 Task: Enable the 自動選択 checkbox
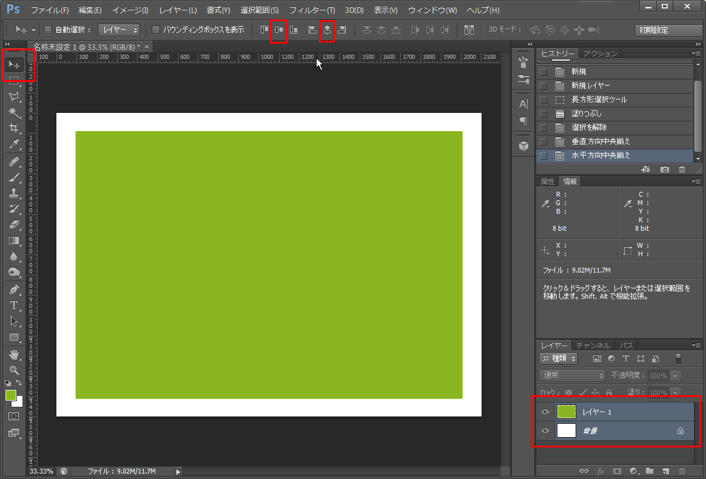coord(48,30)
